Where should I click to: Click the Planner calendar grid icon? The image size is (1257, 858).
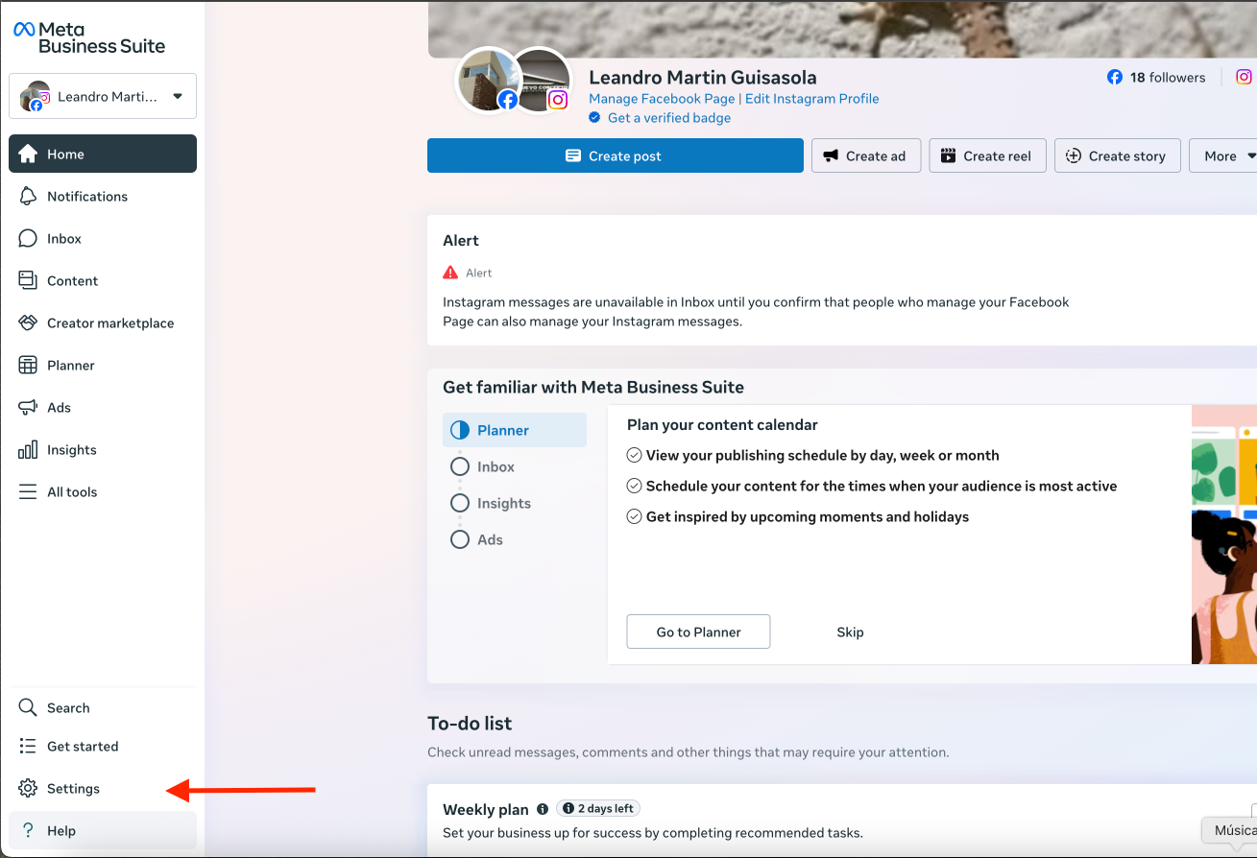point(28,365)
